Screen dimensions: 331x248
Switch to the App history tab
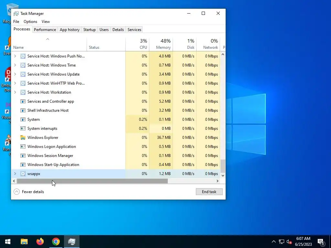pos(70,30)
